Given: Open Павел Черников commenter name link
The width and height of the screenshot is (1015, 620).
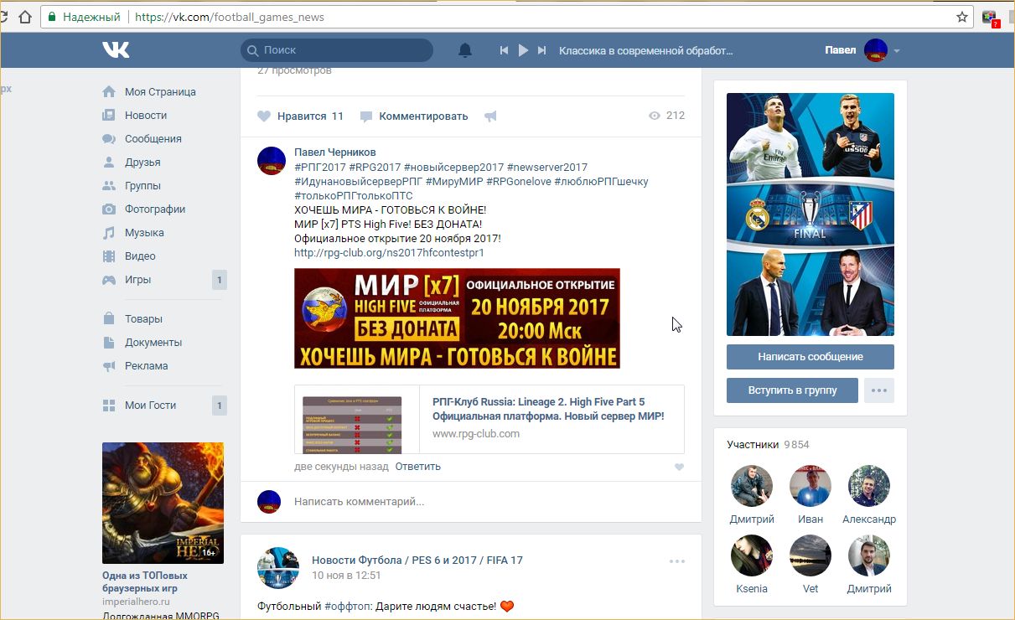Looking at the screenshot, I should tap(335, 152).
